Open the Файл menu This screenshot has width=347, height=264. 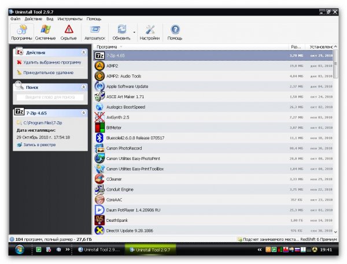tap(16, 19)
